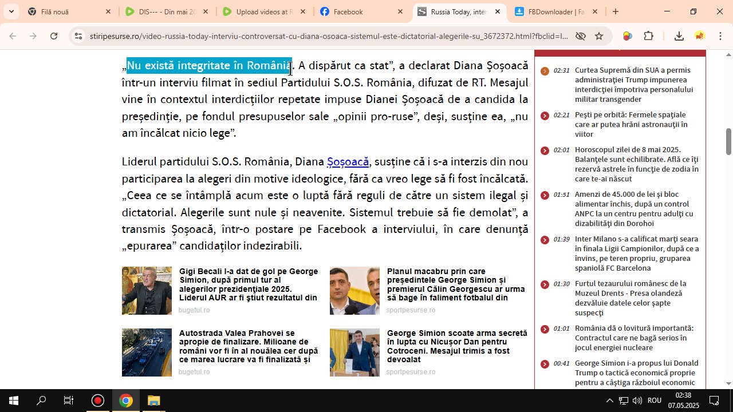Switch to the Filă nouă tab

tap(69, 11)
